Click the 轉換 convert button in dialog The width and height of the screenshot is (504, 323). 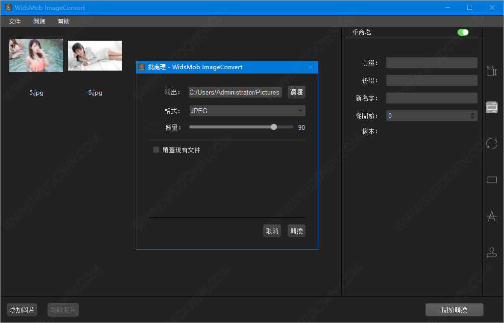click(296, 231)
